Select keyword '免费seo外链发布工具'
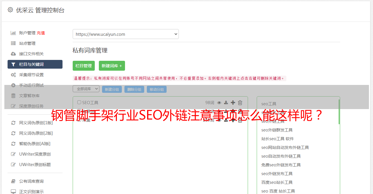 281,165
